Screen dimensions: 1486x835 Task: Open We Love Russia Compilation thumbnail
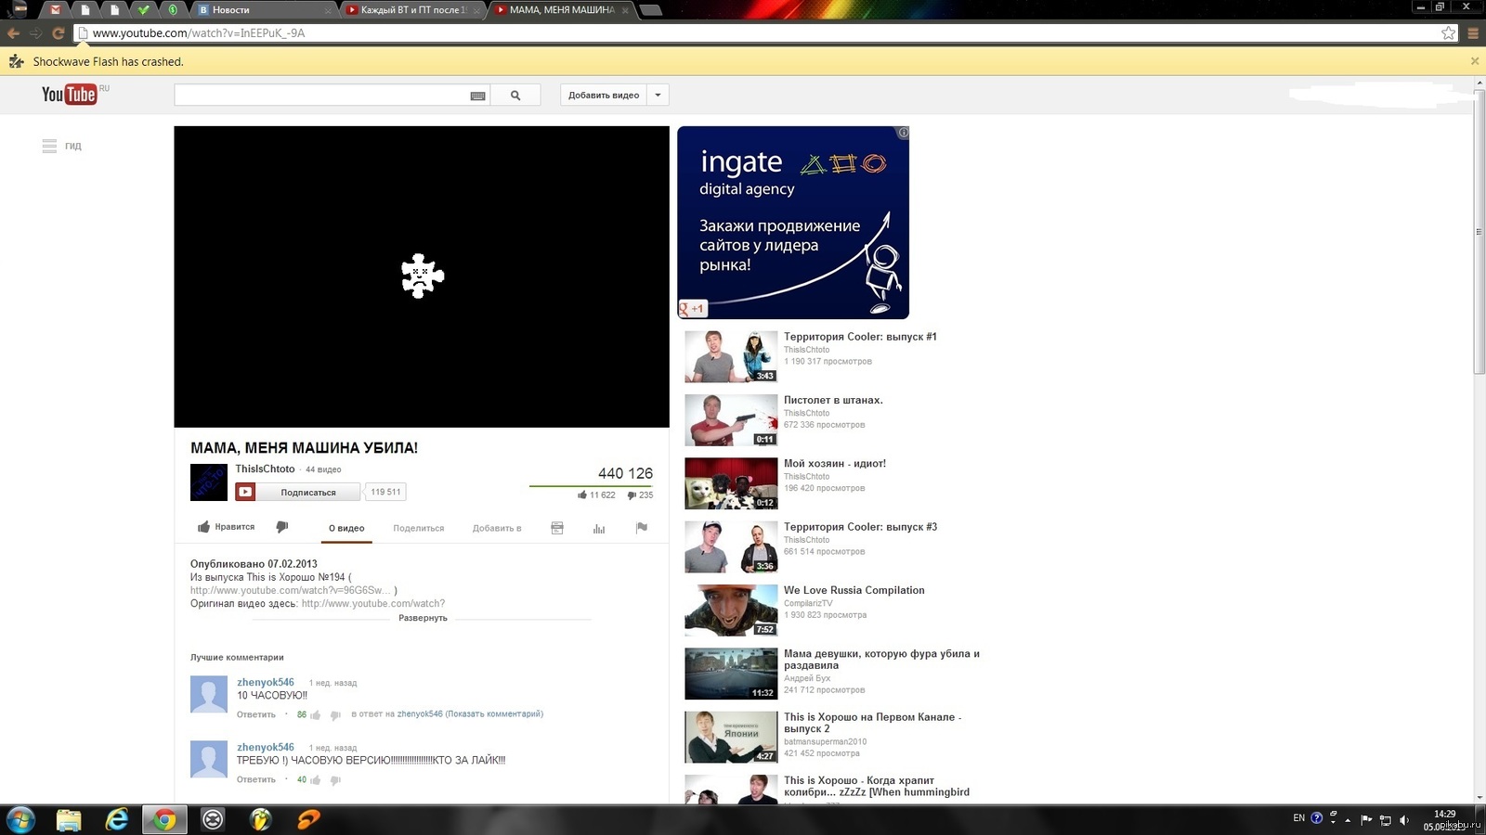[731, 610]
